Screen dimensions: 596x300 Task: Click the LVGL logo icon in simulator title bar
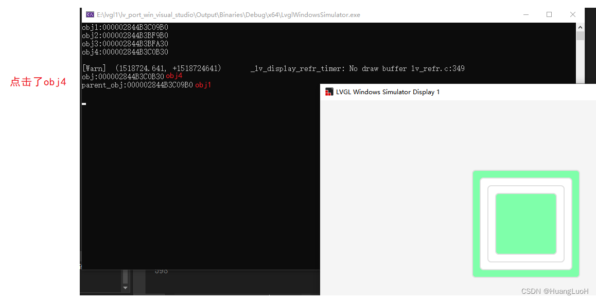point(329,92)
